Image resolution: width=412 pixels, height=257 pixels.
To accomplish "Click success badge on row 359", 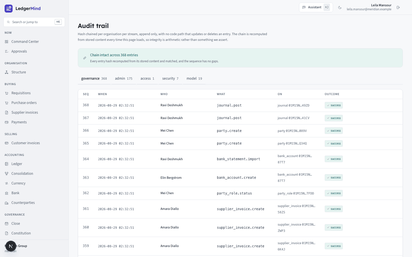I will (x=334, y=246).
